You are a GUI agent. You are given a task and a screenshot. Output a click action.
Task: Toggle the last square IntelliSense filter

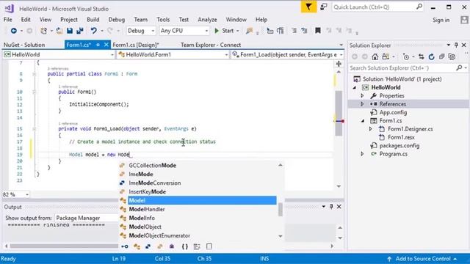point(209,246)
